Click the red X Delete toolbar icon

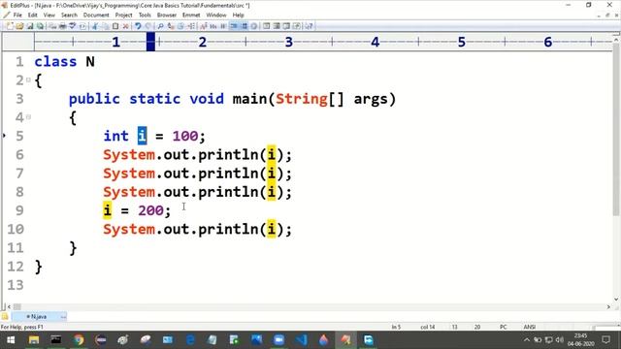pos(125,26)
